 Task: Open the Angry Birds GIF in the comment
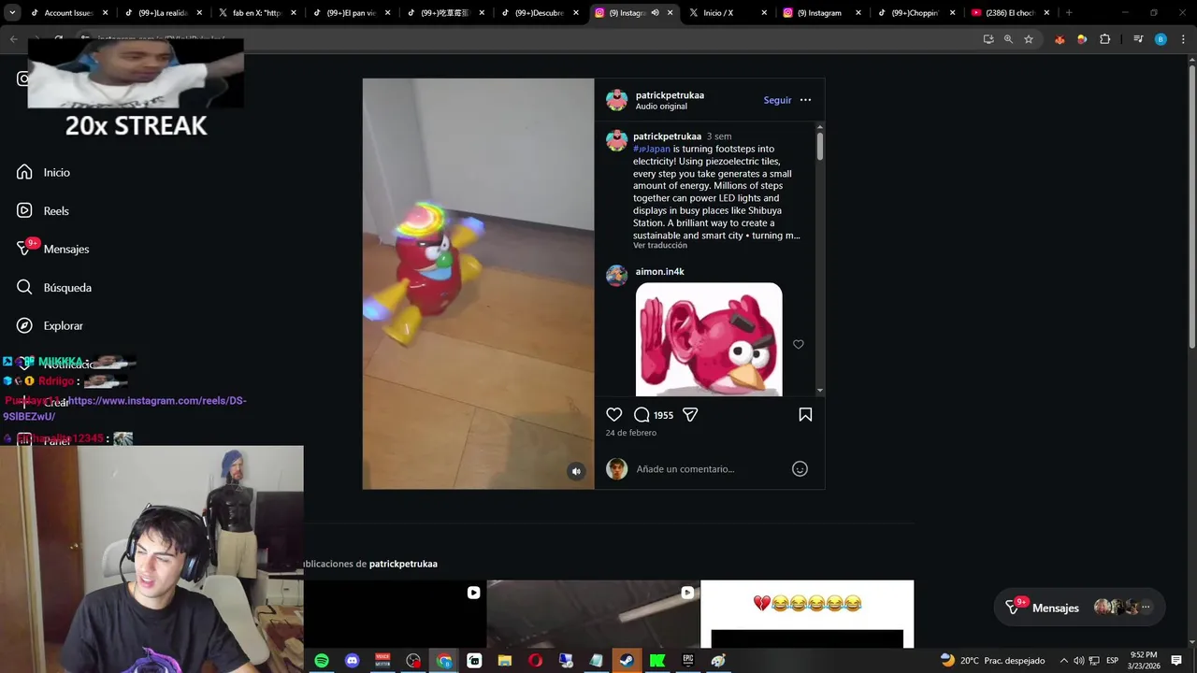(x=709, y=339)
